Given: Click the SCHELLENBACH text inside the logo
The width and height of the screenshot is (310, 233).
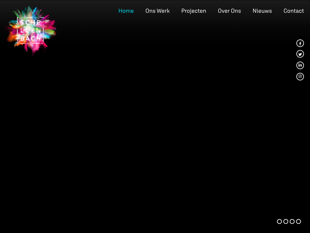Looking at the screenshot, I should (x=31, y=31).
